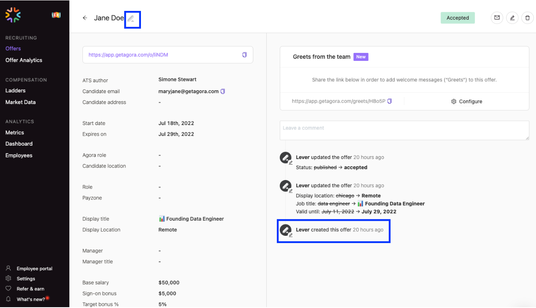Open Offer Analytics in the sidebar
Image resolution: width=536 pixels, height=308 pixels.
24,60
